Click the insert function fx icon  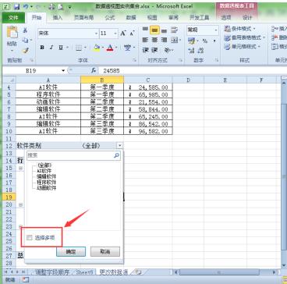pyautogui.click(x=94, y=70)
